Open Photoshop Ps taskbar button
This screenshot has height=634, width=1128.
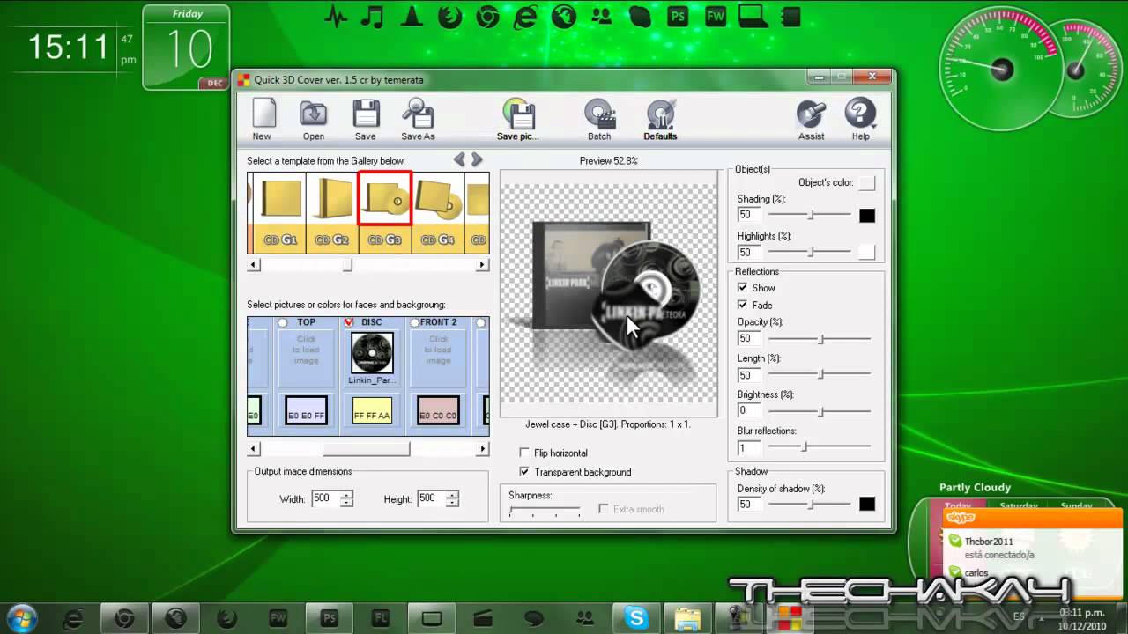tap(330, 618)
